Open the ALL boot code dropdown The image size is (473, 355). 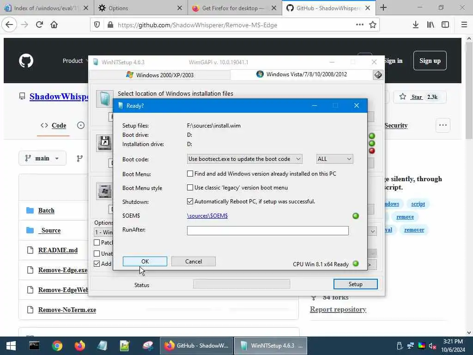[x=334, y=159]
